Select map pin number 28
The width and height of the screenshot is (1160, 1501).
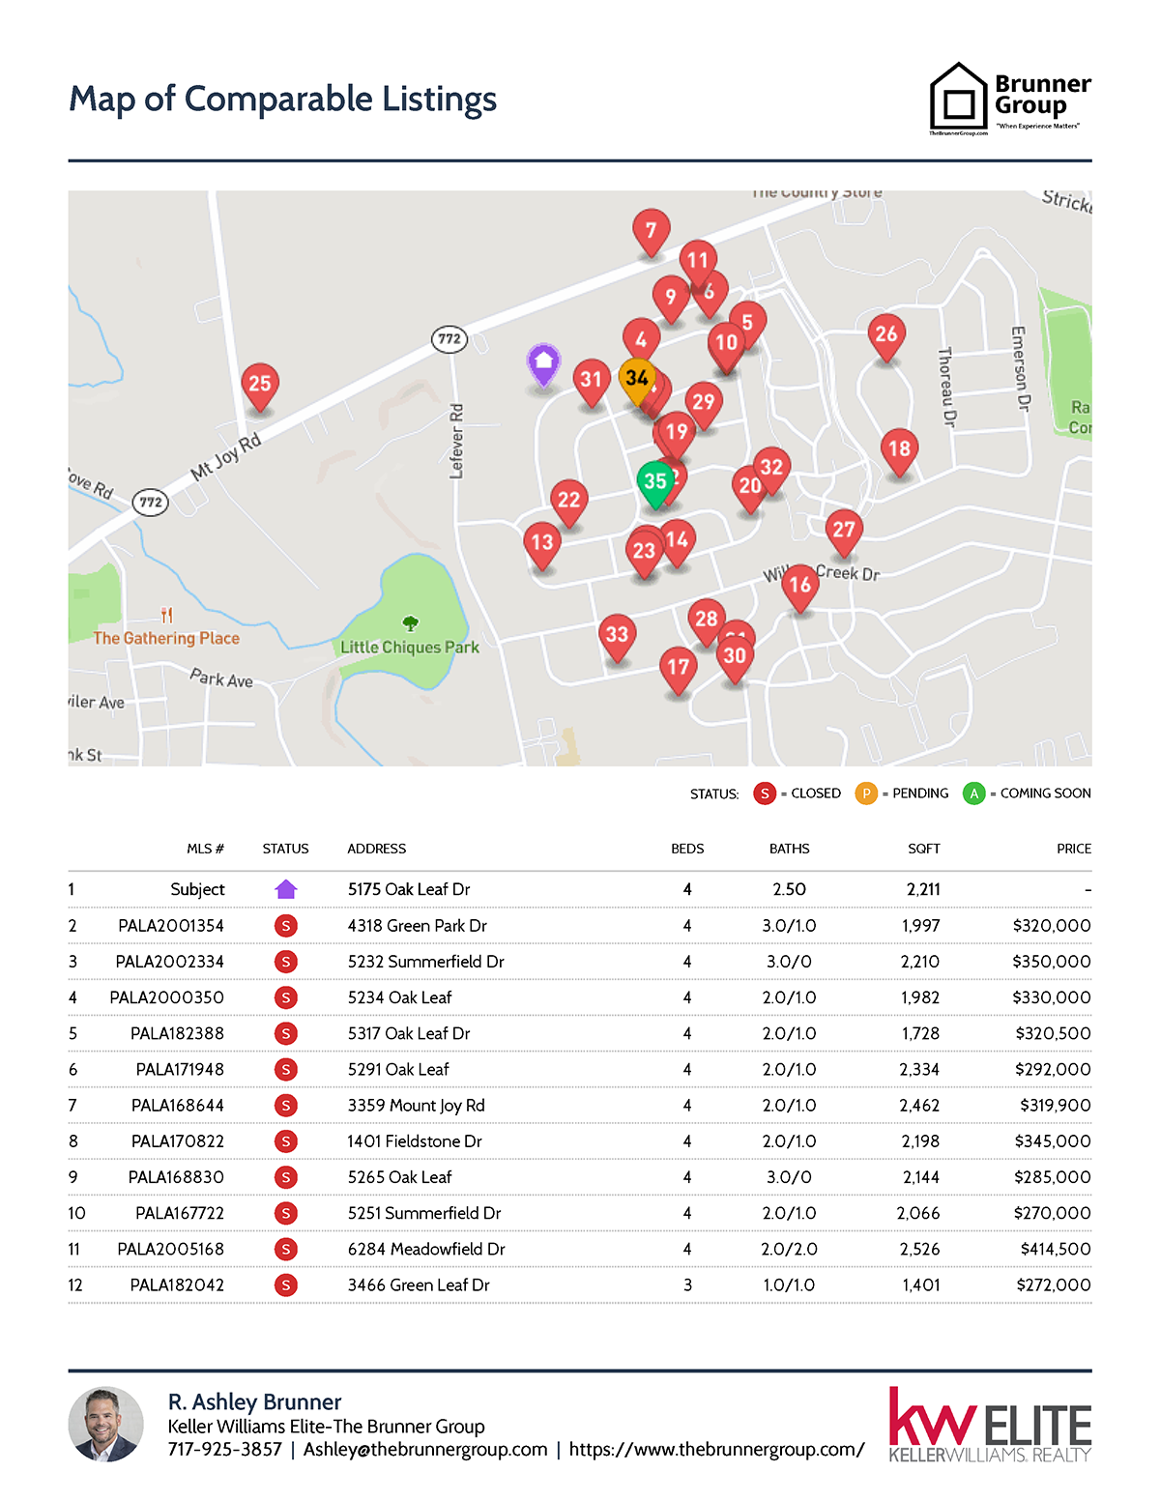point(707,622)
